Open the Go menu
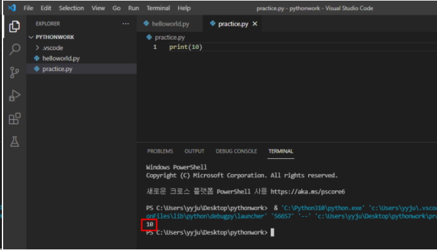The image size is (437, 250). pos(116,8)
